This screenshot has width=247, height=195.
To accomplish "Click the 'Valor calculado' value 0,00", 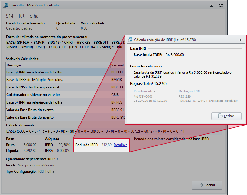I will pos(84,28).
